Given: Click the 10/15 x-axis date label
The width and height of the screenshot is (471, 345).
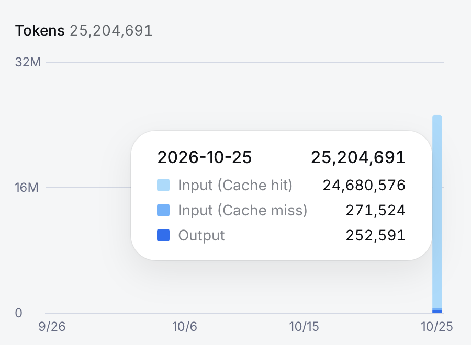Looking at the screenshot, I should pos(304,326).
